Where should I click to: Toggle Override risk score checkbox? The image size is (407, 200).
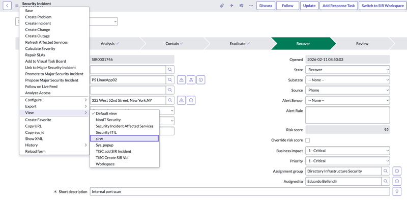(308, 140)
